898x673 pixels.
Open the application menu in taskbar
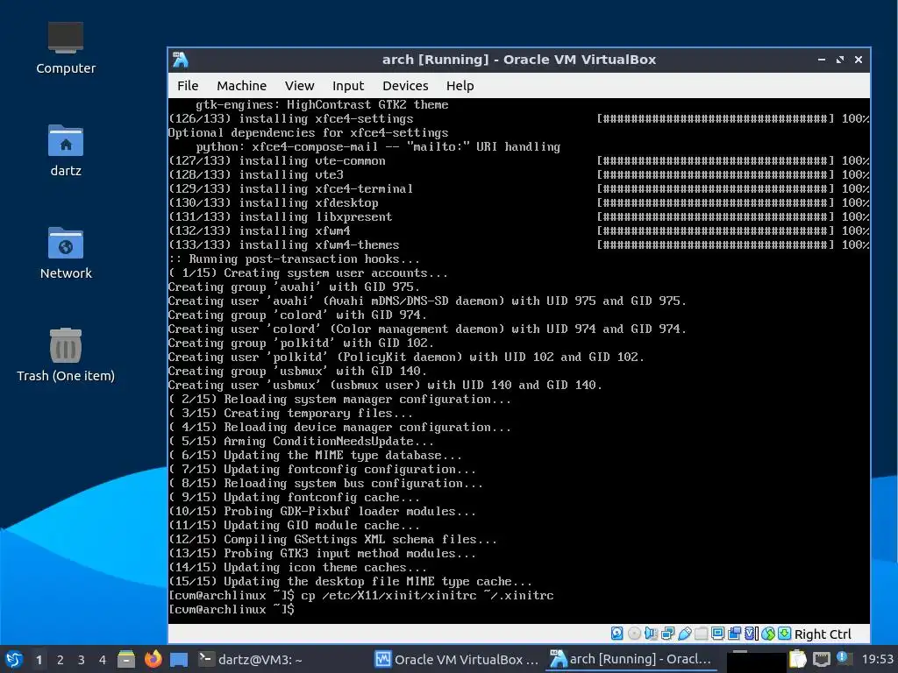(14, 659)
